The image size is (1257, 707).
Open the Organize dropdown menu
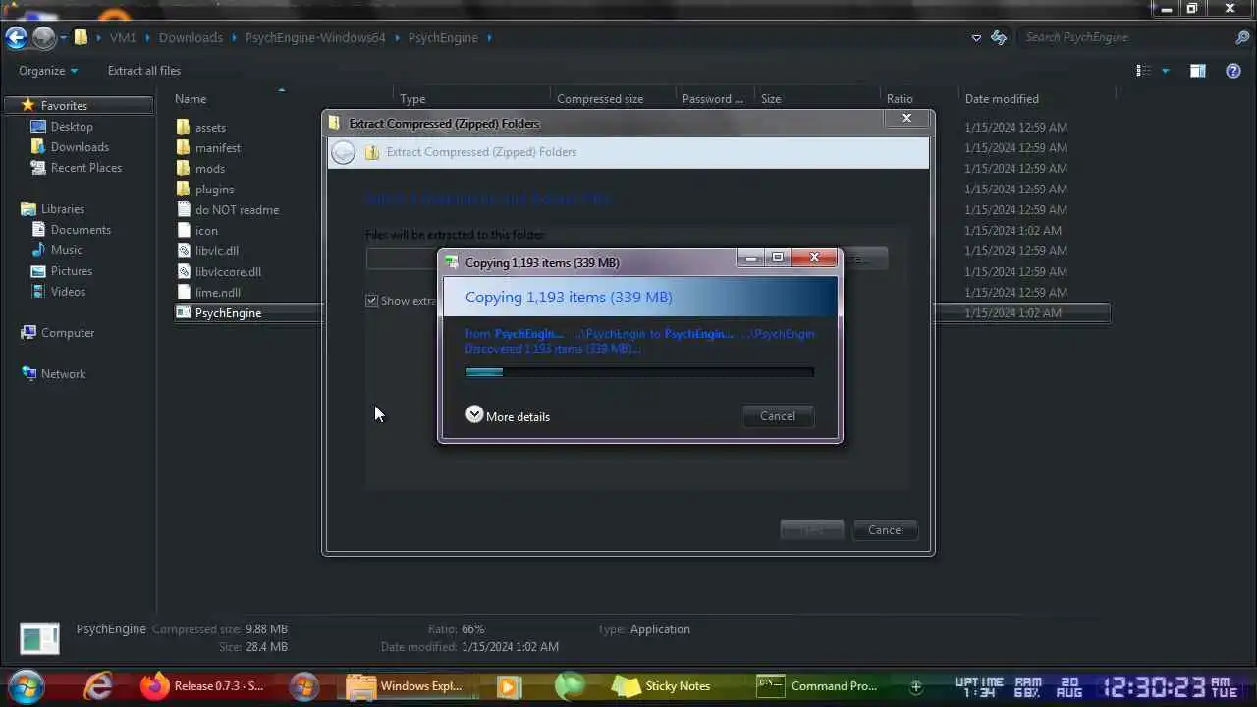[48, 71]
